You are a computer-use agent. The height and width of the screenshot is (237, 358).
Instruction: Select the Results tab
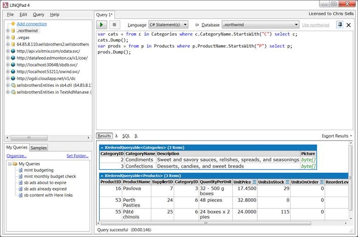[x=104, y=136]
